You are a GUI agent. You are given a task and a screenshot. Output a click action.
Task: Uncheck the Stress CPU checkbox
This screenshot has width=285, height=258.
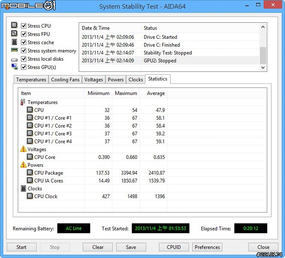(24, 26)
